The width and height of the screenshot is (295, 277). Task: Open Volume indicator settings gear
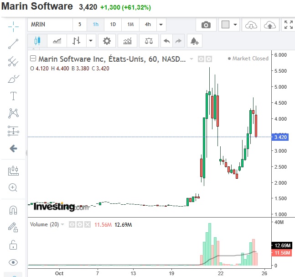[x=80, y=224]
